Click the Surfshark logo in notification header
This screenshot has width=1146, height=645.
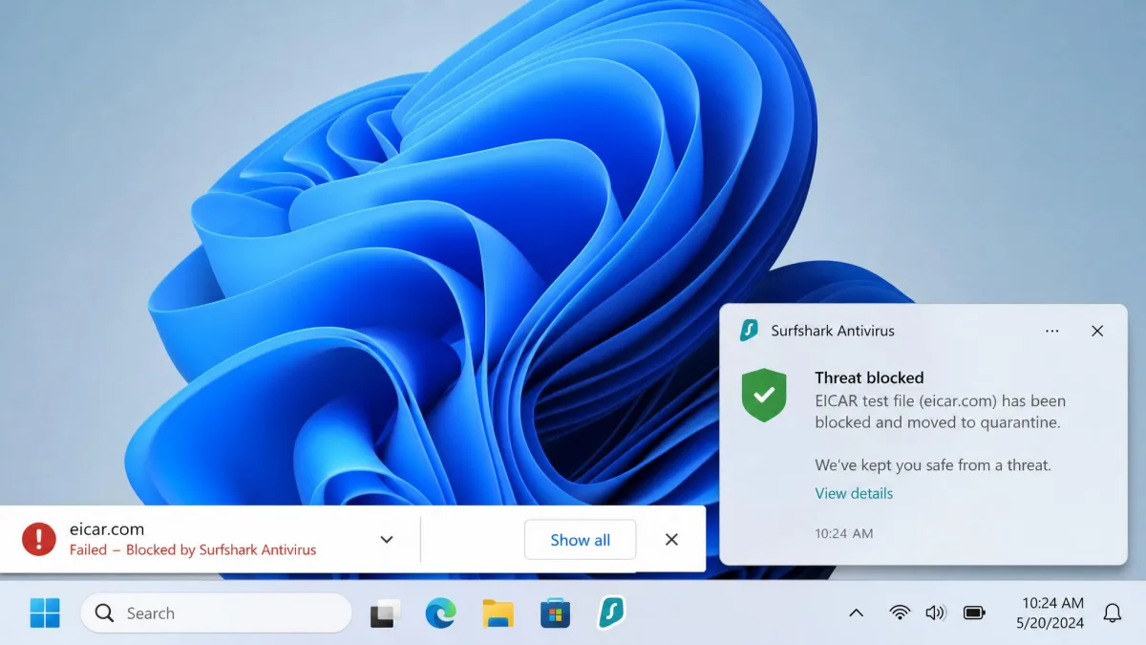click(749, 331)
